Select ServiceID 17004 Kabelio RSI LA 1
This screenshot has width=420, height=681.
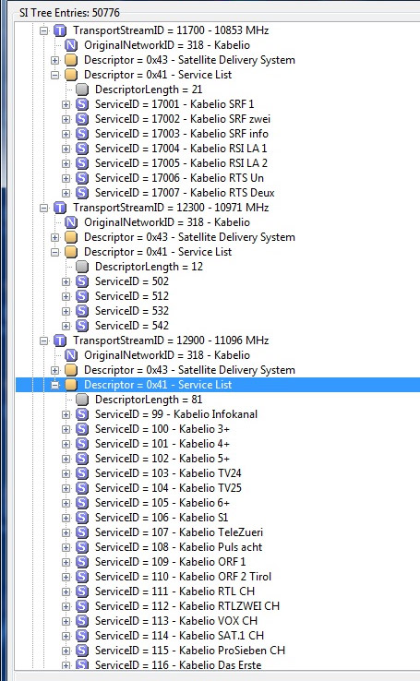tap(181, 149)
